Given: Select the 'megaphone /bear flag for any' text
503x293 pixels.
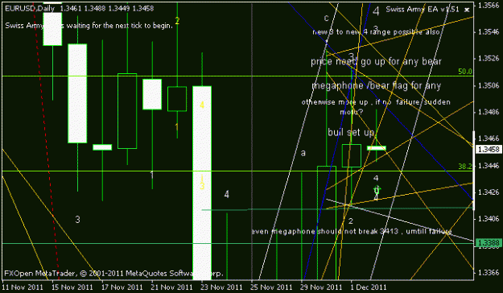Looking at the screenshot, I should (377, 85).
